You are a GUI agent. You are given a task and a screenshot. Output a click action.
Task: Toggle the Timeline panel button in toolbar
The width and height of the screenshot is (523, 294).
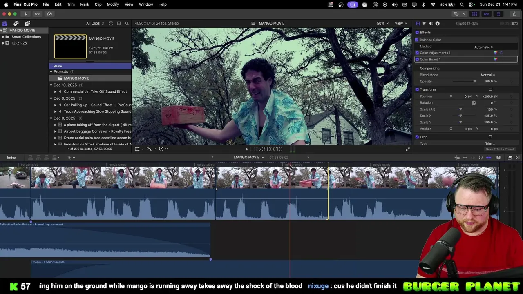click(x=486, y=14)
